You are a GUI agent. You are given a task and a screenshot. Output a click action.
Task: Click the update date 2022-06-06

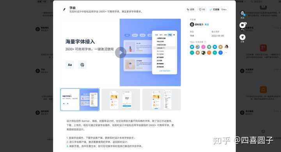217,36
